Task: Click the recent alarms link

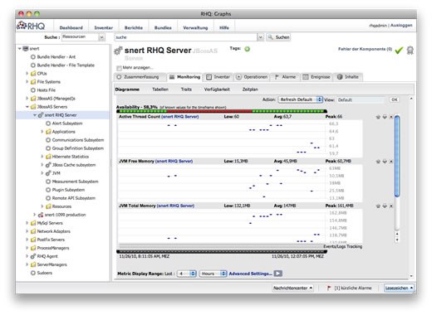Action: pos(353,288)
